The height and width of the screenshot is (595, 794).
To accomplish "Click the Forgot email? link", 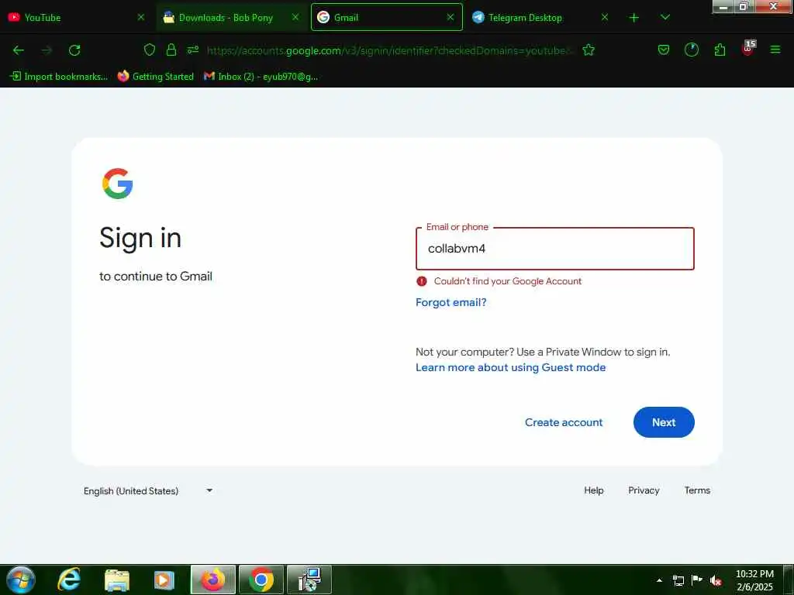I will coord(451,302).
